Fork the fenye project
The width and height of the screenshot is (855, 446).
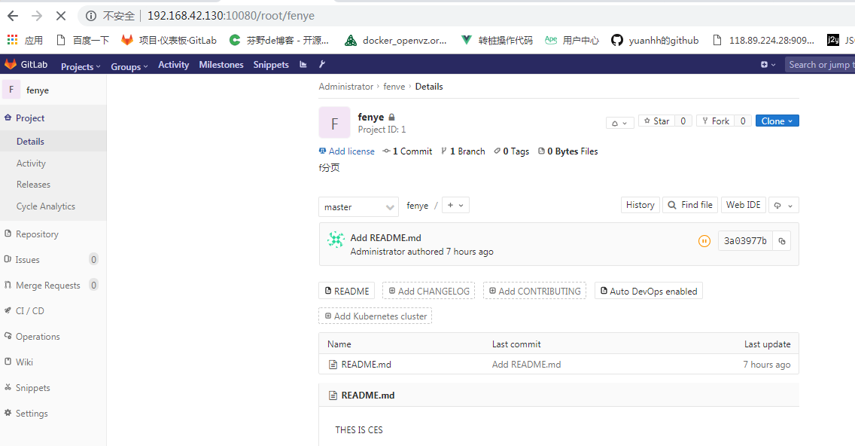coord(716,121)
